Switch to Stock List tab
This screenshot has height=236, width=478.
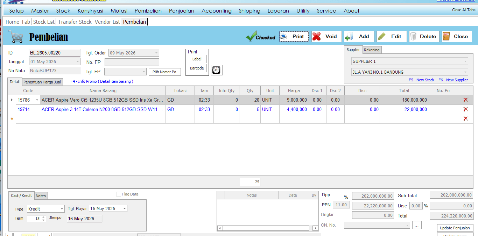tap(44, 22)
